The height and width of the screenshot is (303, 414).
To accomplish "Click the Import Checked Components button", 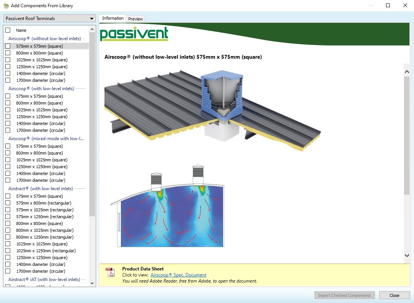I will (344, 295).
